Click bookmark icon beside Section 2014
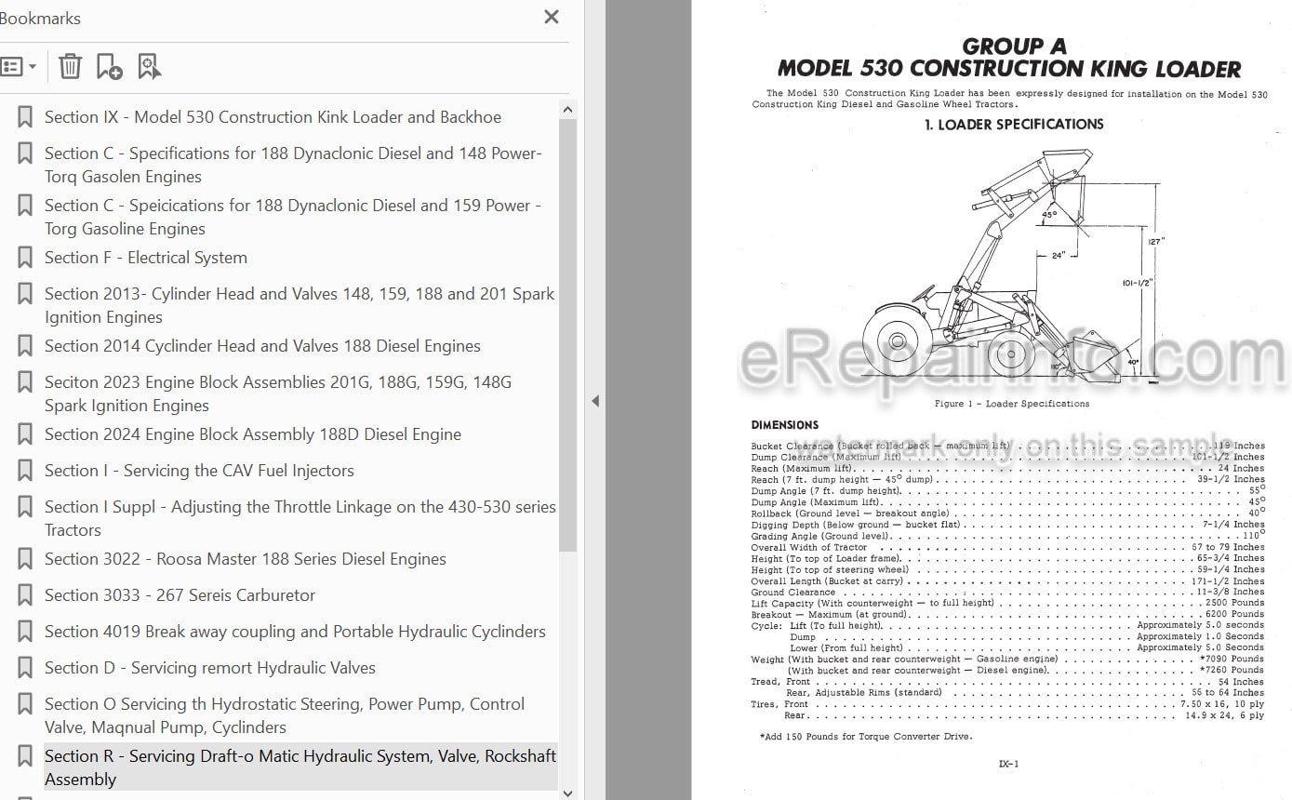Image resolution: width=1292 pixels, height=800 pixels. [x=25, y=346]
